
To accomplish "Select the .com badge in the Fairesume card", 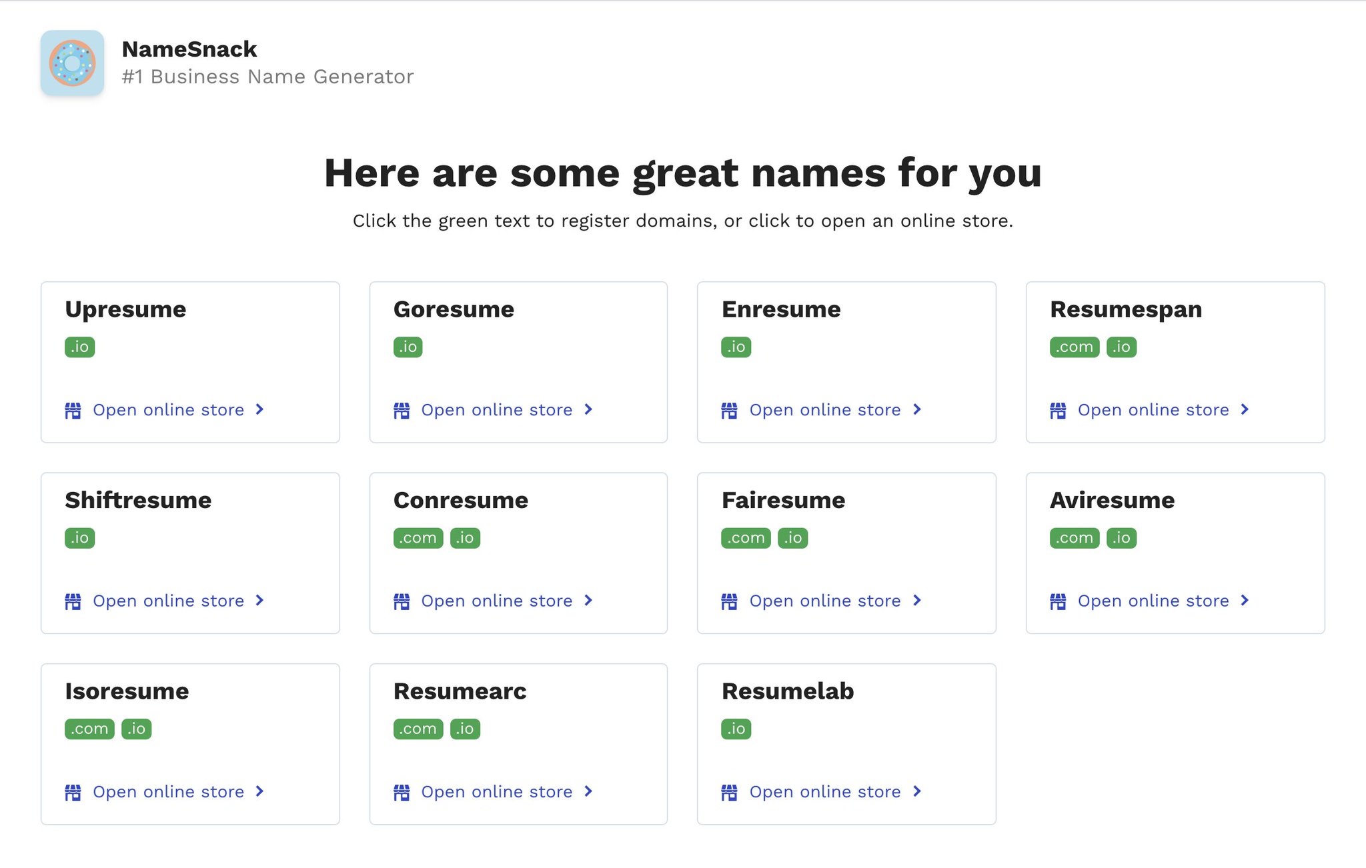I will (746, 537).
